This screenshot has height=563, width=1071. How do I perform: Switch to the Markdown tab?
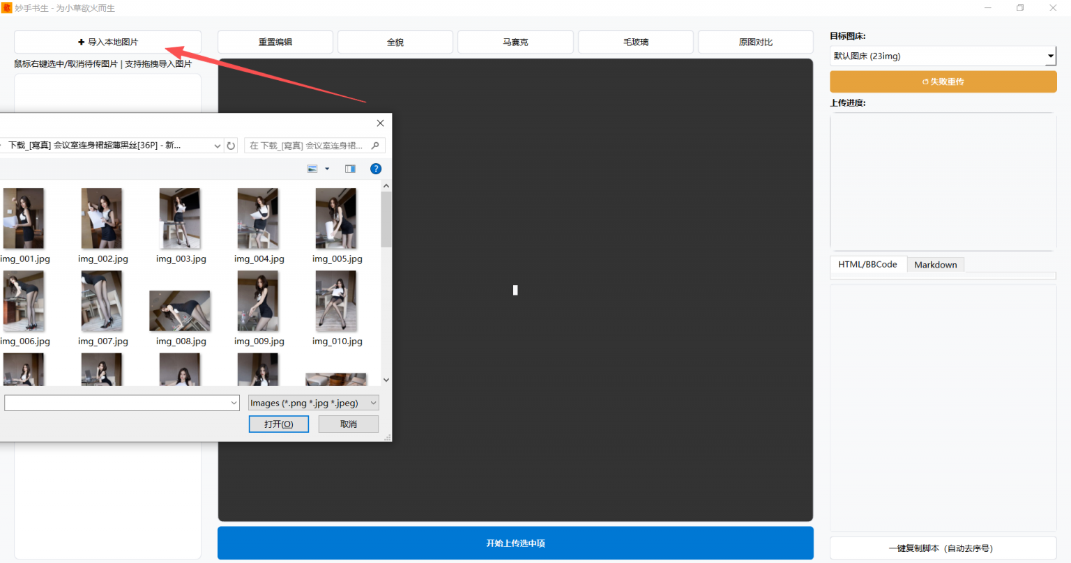[x=935, y=265]
